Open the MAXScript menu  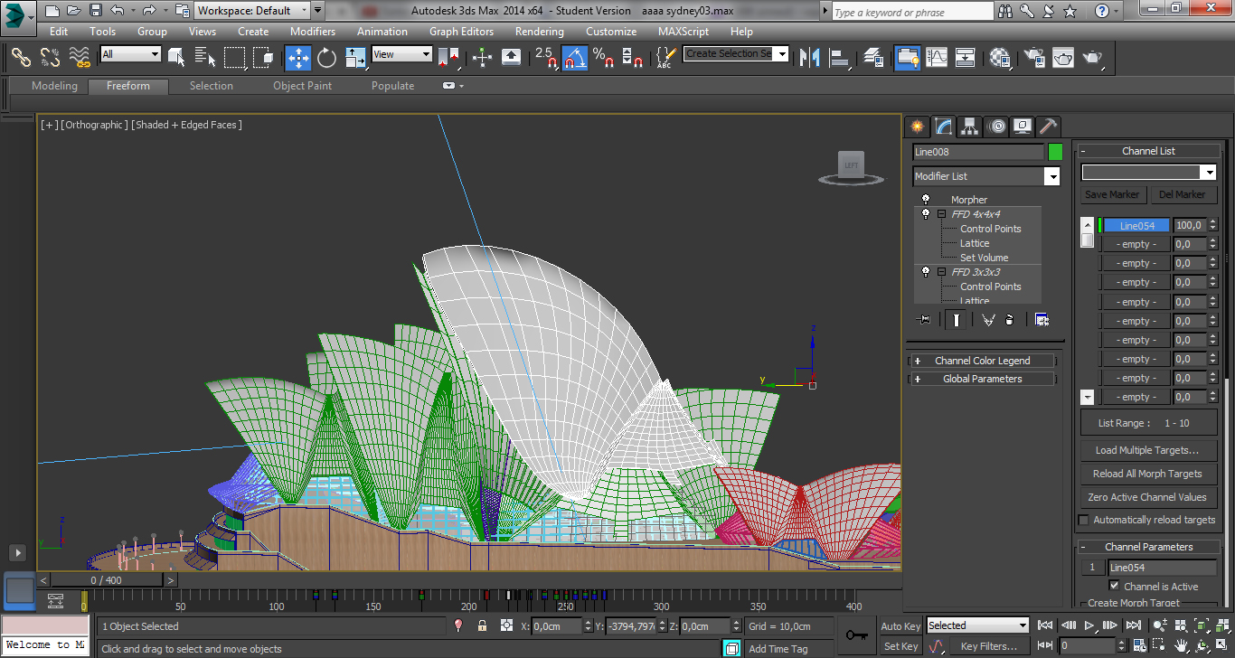click(683, 31)
